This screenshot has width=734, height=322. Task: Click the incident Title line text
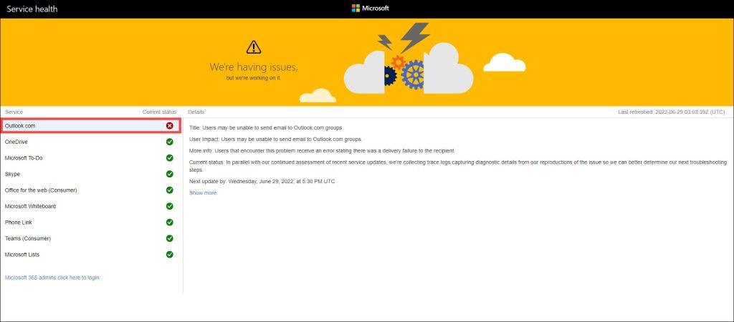[266, 127]
